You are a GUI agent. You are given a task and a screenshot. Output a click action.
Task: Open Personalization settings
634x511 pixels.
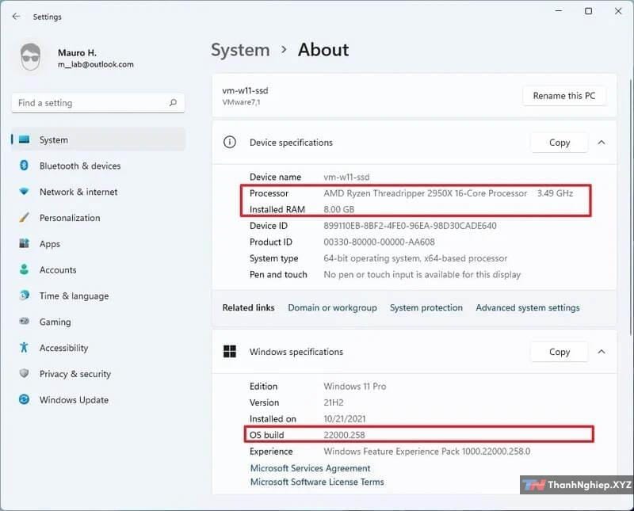point(98,218)
